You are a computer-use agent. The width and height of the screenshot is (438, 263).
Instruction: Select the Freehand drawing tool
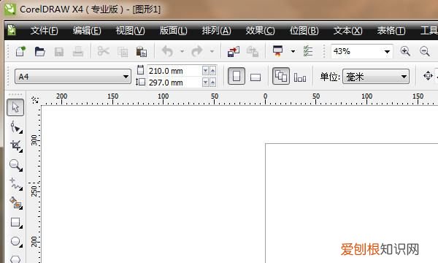click(16, 184)
